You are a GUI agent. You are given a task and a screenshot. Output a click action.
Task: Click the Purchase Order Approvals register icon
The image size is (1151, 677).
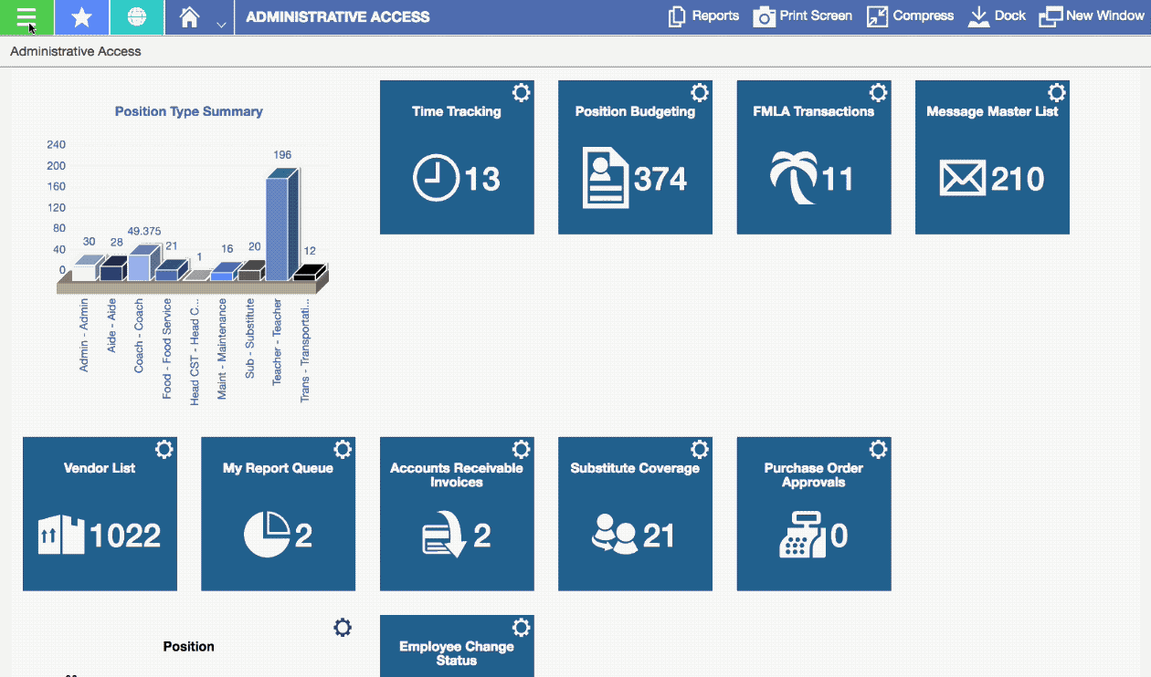pos(802,535)
